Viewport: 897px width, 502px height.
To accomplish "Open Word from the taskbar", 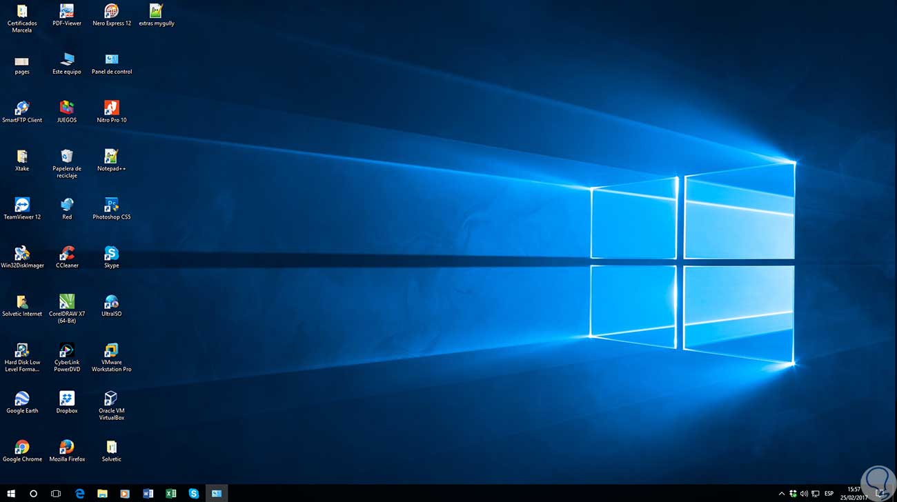I will coord(148,494).
